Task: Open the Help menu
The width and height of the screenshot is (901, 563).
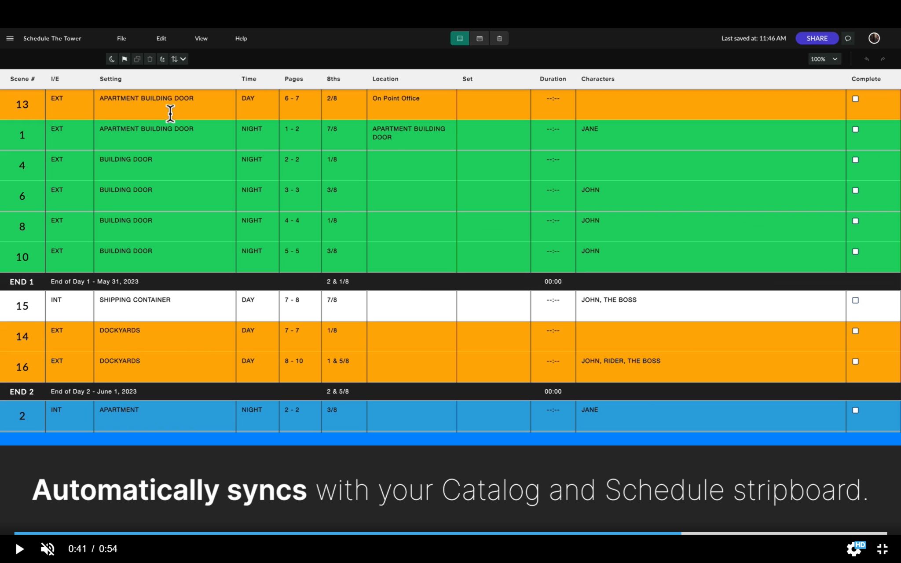Action: click(x=241, y=38)
